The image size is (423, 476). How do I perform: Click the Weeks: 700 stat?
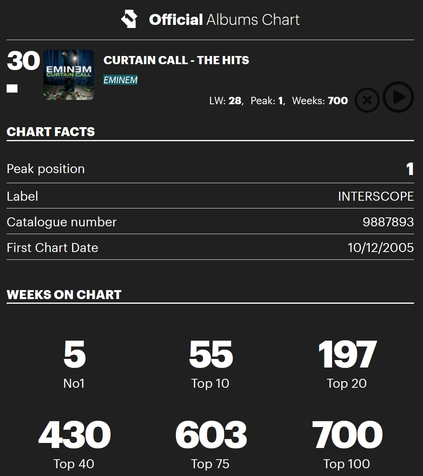point(320,101)
